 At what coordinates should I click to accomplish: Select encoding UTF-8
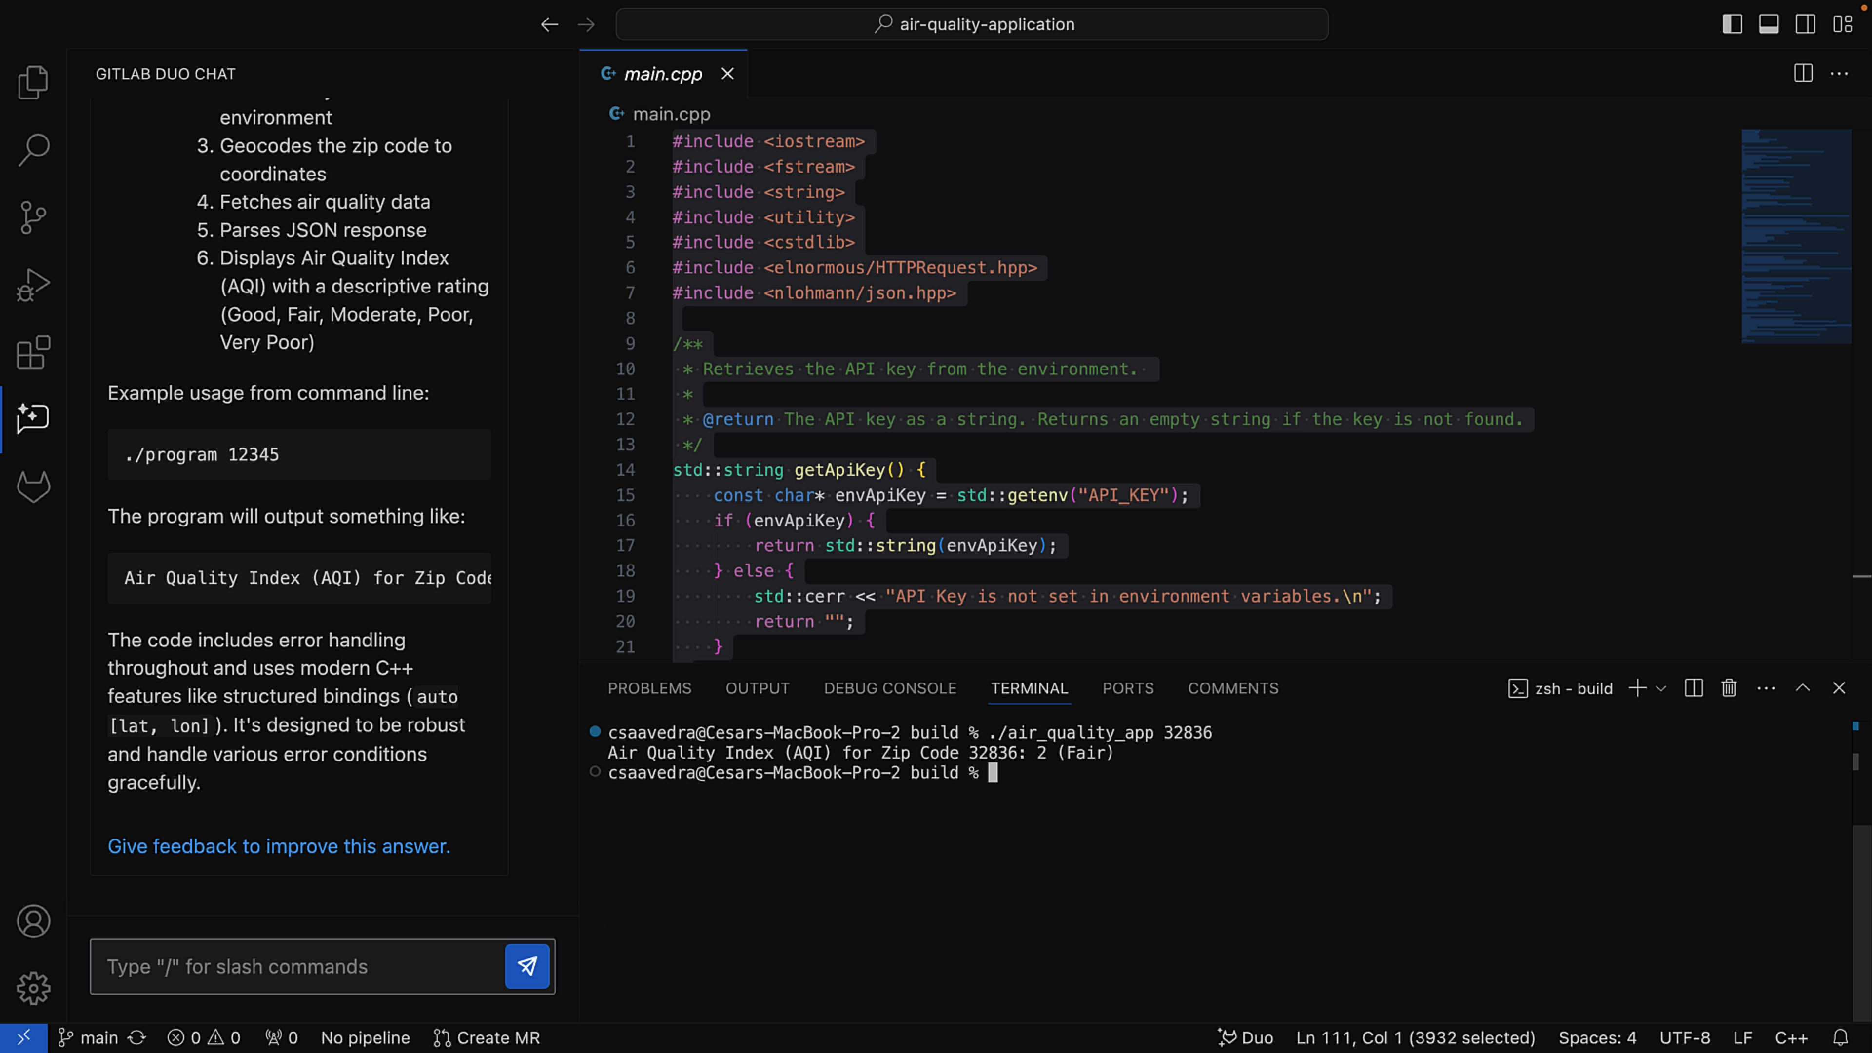[x=1684, y=1038]
